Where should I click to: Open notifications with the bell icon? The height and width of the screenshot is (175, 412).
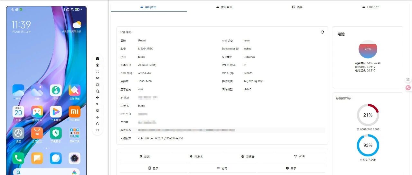[98, 91]
